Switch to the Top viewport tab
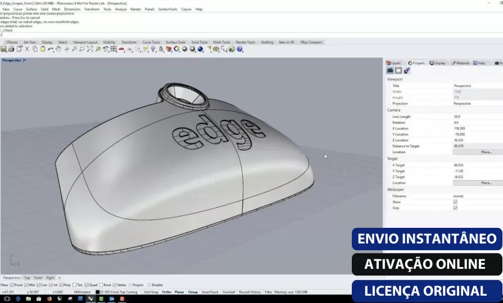The height and width of the screenshot is (303, 503). tap(27, 278)
